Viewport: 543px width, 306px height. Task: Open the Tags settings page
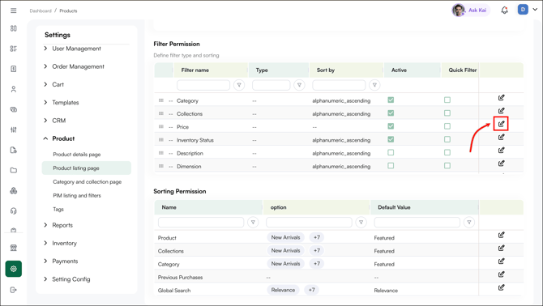click(58, 209)
